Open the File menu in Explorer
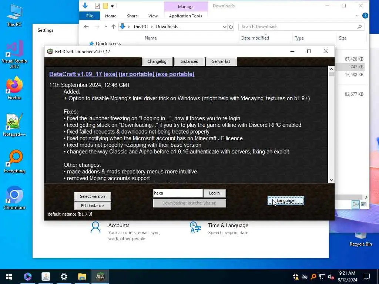The image size is (379, 284). point(90,16)
